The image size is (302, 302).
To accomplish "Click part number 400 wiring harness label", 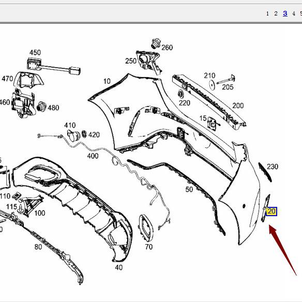I will pos(93,156).
